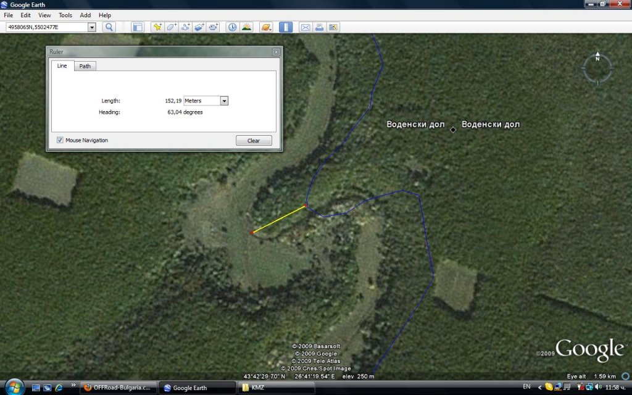Click the ruler line's start point marker
The image size is (632, 395).
(252, 233)
